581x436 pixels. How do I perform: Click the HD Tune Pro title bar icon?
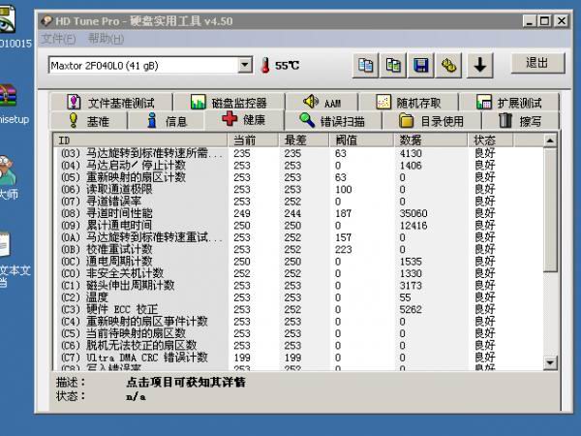coord(46,20)
